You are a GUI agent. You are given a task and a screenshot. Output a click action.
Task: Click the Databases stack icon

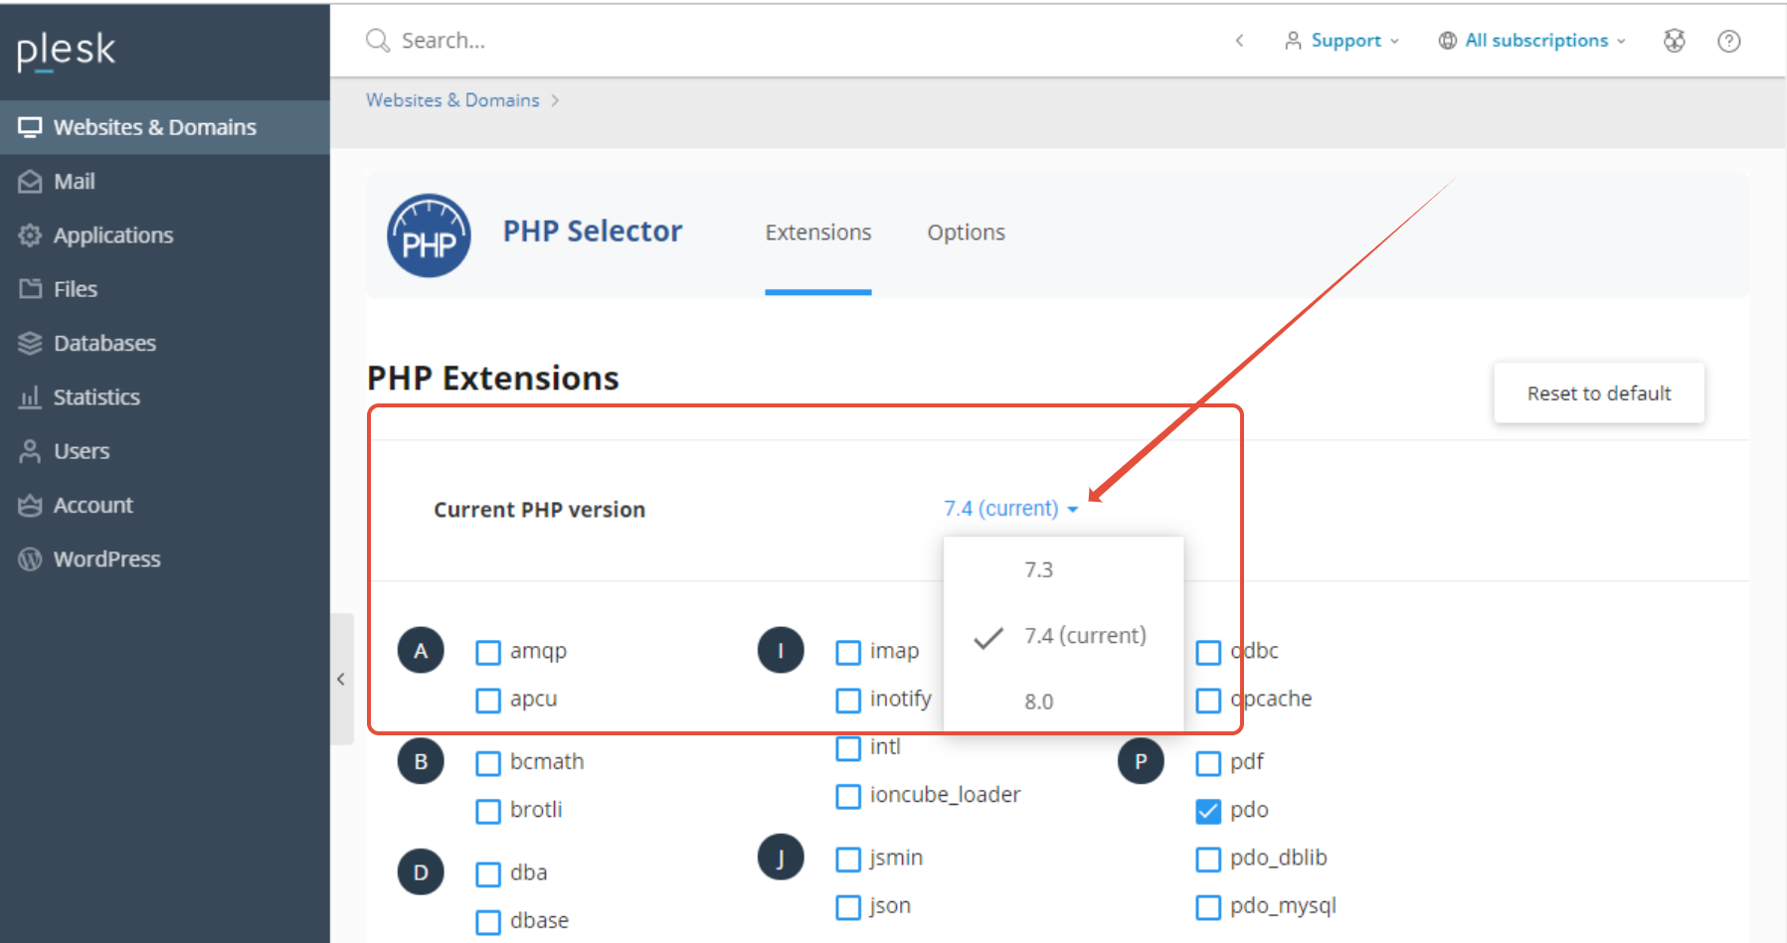click(30, 343)
